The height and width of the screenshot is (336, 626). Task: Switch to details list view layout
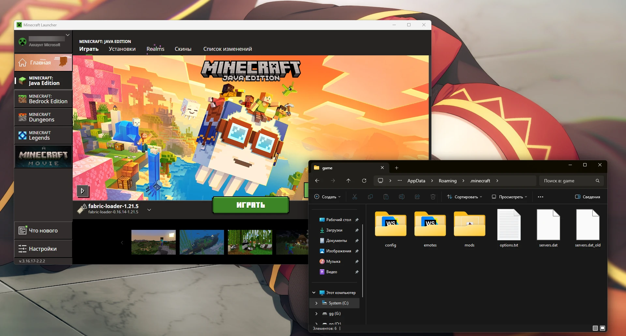coord(595,328)
